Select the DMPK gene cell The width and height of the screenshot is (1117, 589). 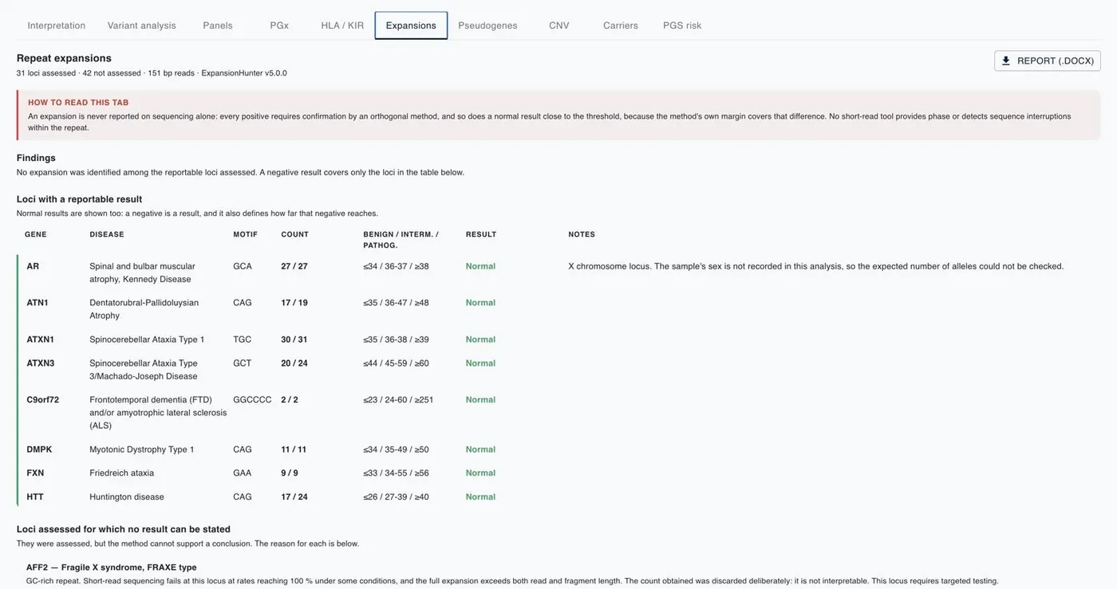tap(39, 450)
